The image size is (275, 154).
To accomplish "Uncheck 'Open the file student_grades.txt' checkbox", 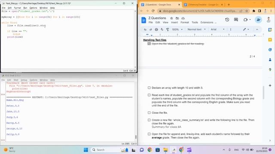I will 149,44.
